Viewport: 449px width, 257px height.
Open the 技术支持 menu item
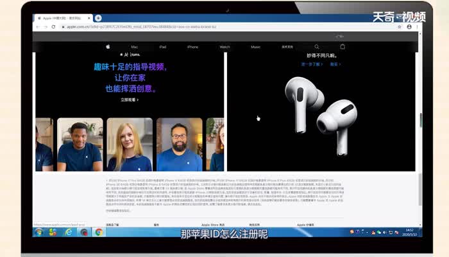click(287, 47)
